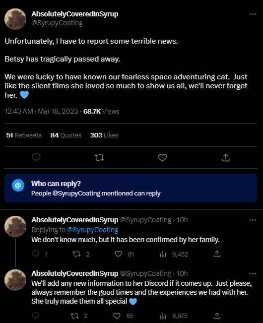Screen dimensions: 263x323
Task: View the 84 Quotes list
Action: (66, 135)
